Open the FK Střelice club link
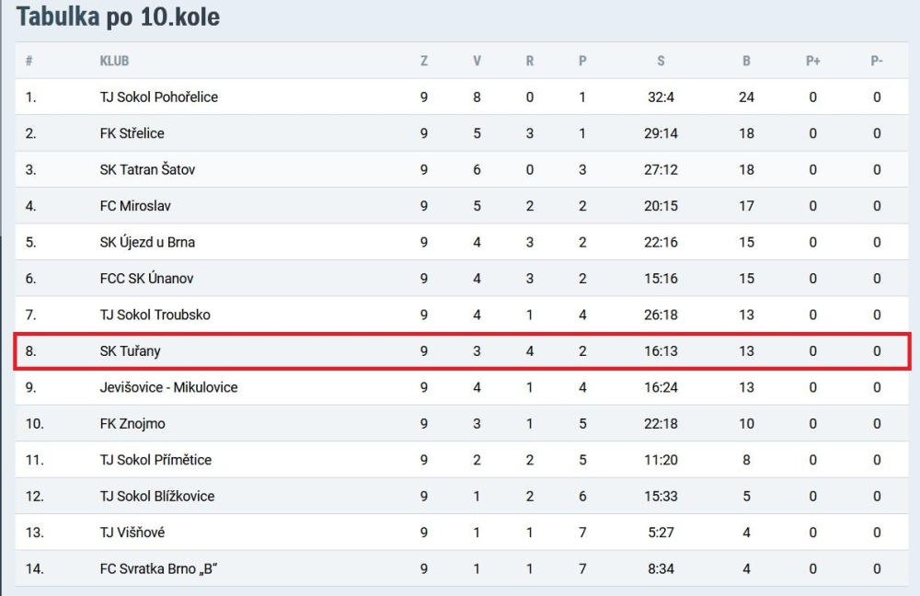Viewport: 920px width, 596px height. (132, 133)
